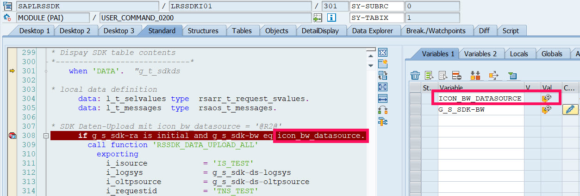Maximize the source tool with the full-screen icon

tap(382, 87)
